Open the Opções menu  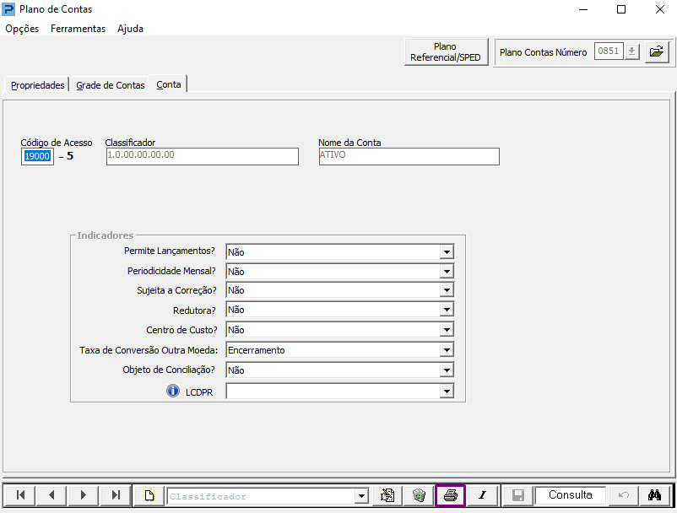point(22,29)
